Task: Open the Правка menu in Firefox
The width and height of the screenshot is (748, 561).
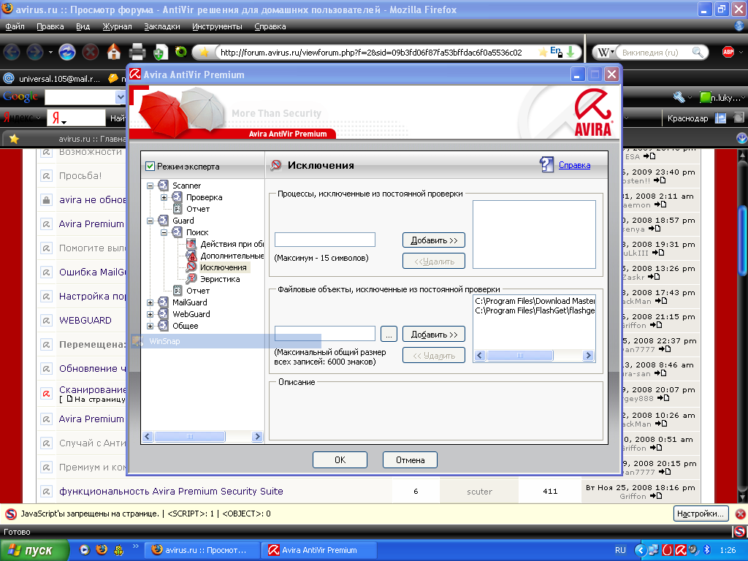Action: (50, 26)
